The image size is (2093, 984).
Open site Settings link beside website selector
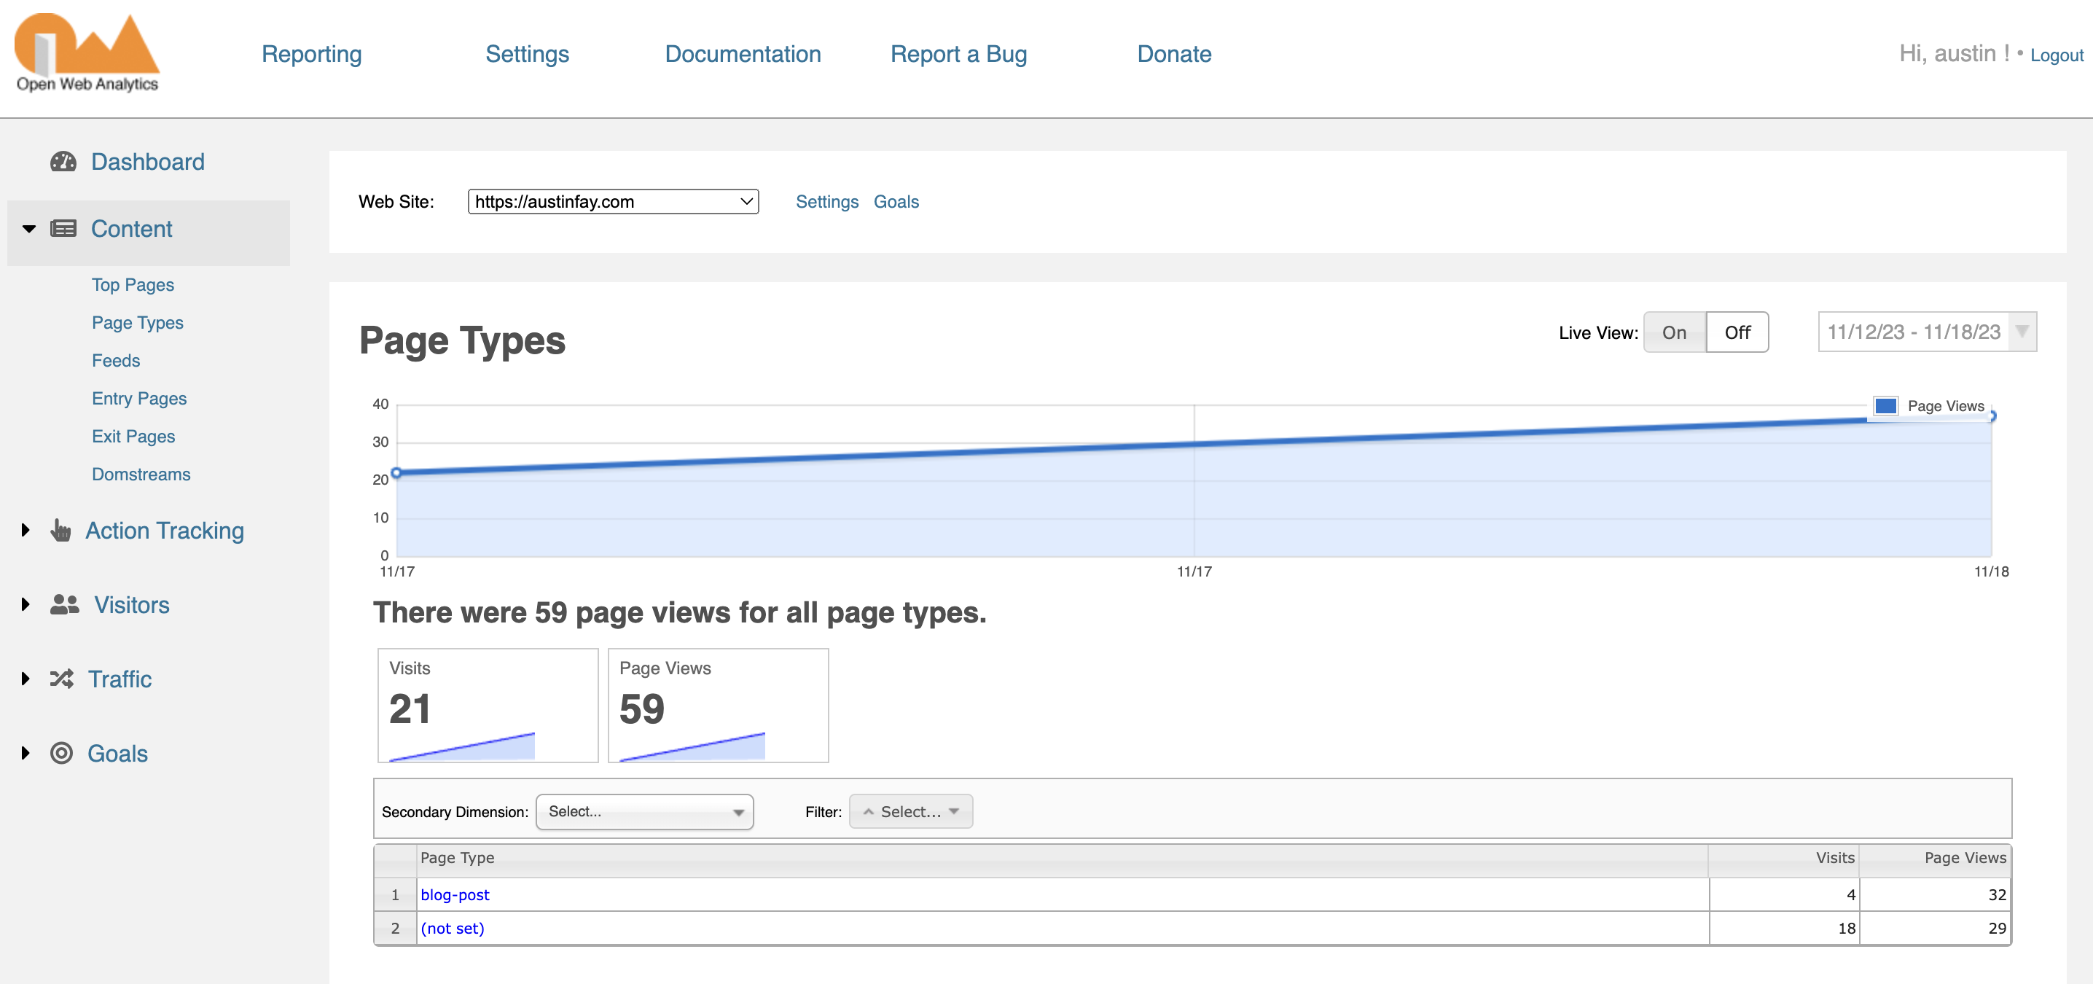[x=826, y=201]
